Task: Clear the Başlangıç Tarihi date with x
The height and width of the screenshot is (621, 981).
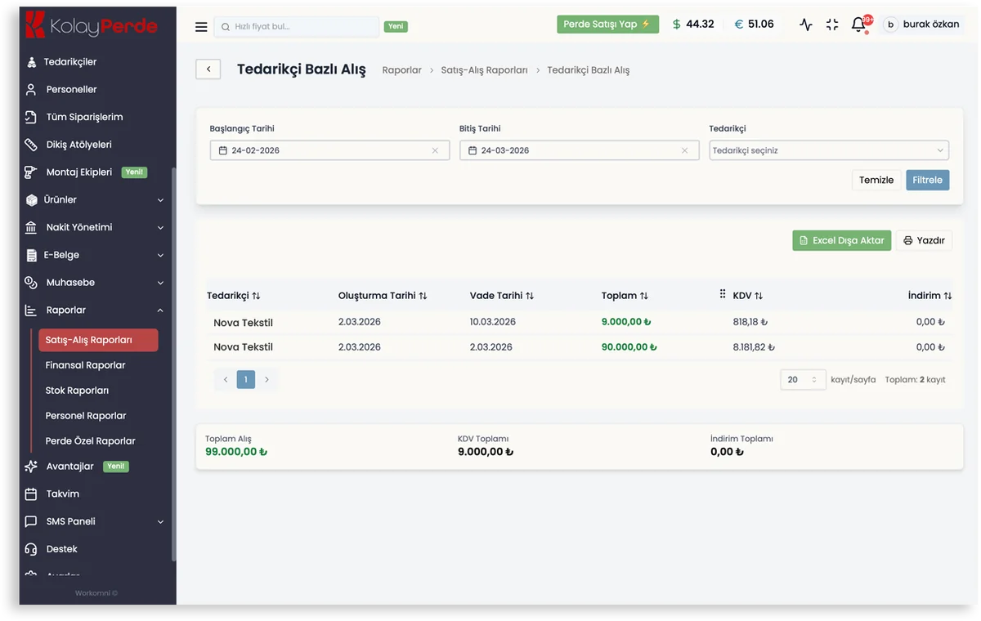Action: pos(435,150)
